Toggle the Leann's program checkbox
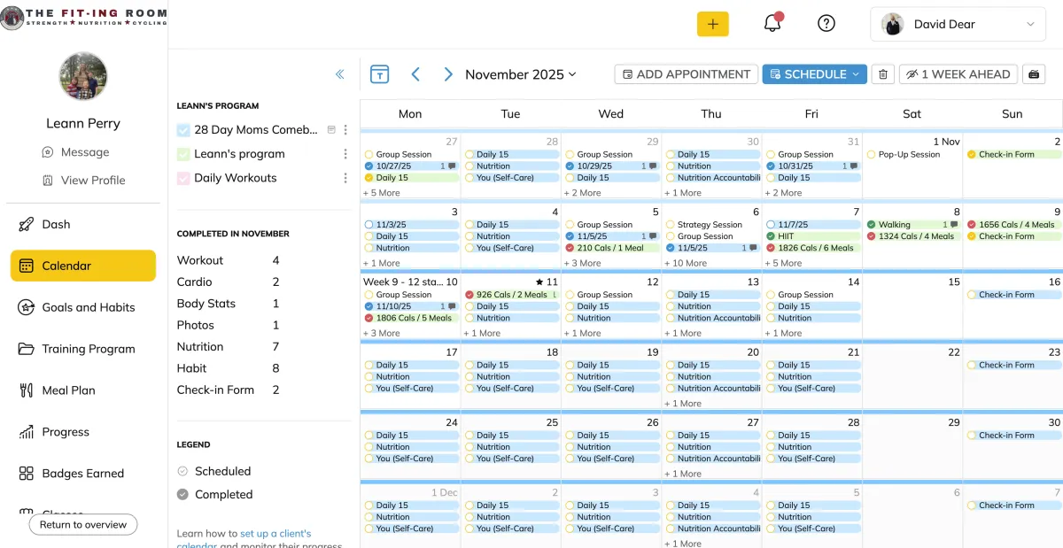Image resolution: width=1063 pixels, height=548 pixels. [183, 154]
